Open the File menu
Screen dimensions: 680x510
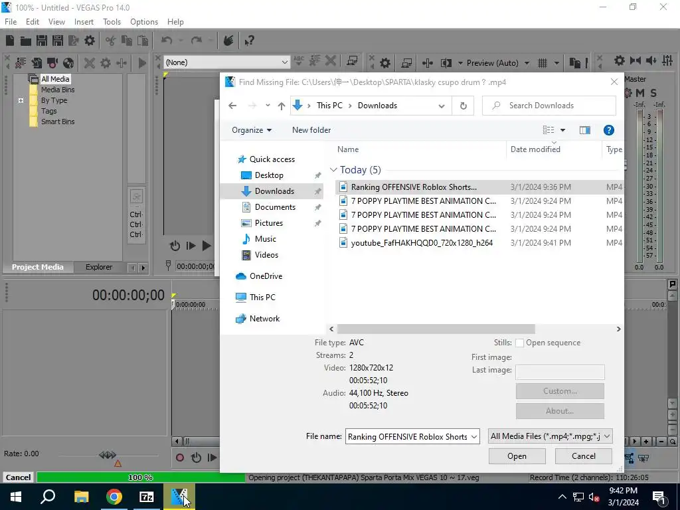coord(11,22)
